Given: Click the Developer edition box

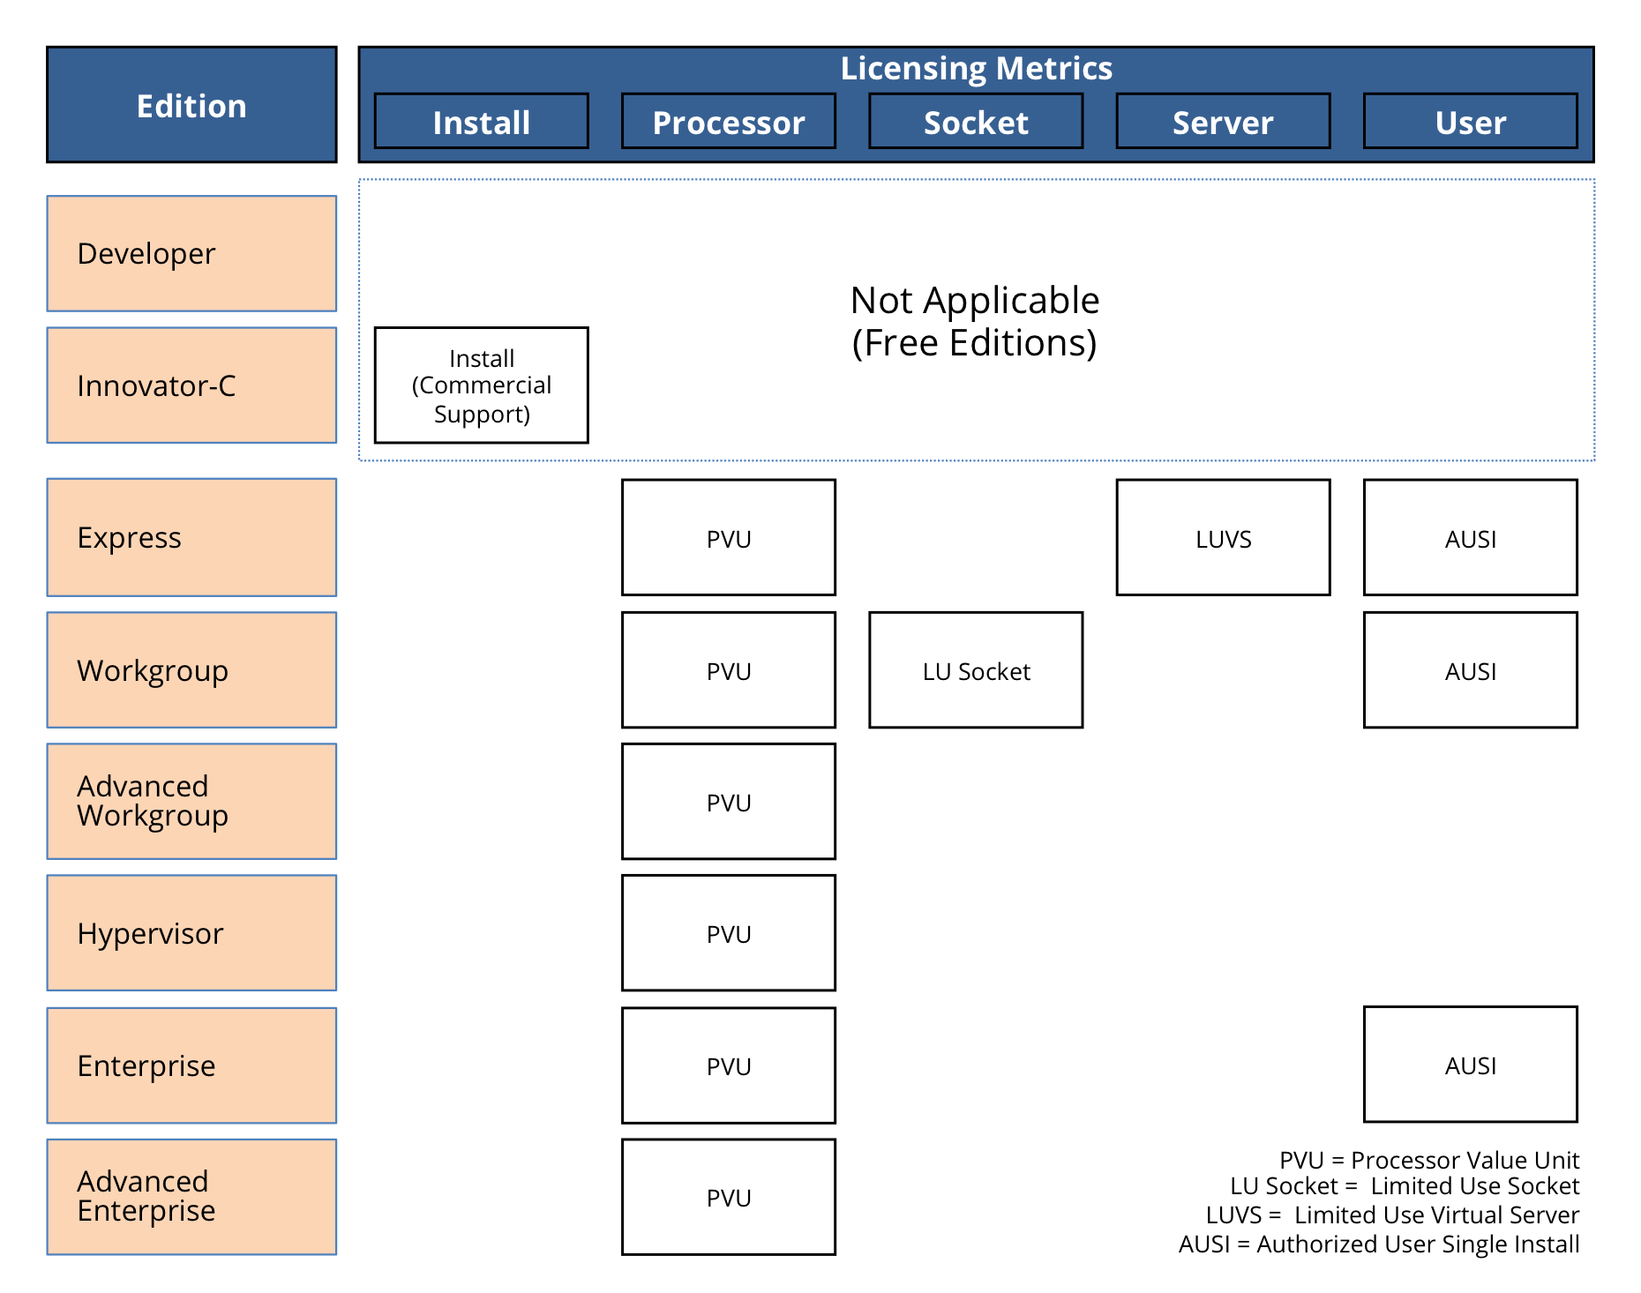Looking at the screenshot, I should (191, 254).
